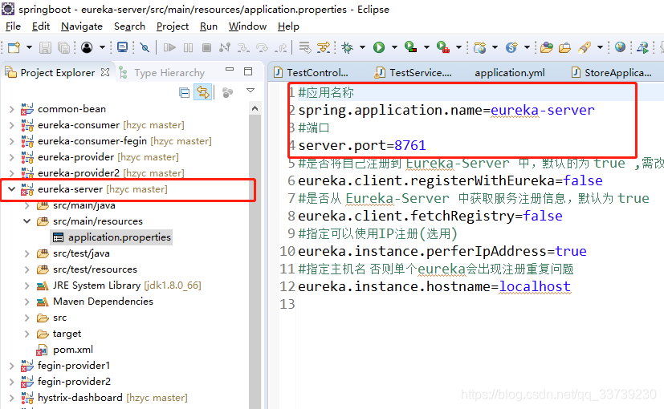
Task: Toggle Link with Editor button
Action: [x=203, y=92]
